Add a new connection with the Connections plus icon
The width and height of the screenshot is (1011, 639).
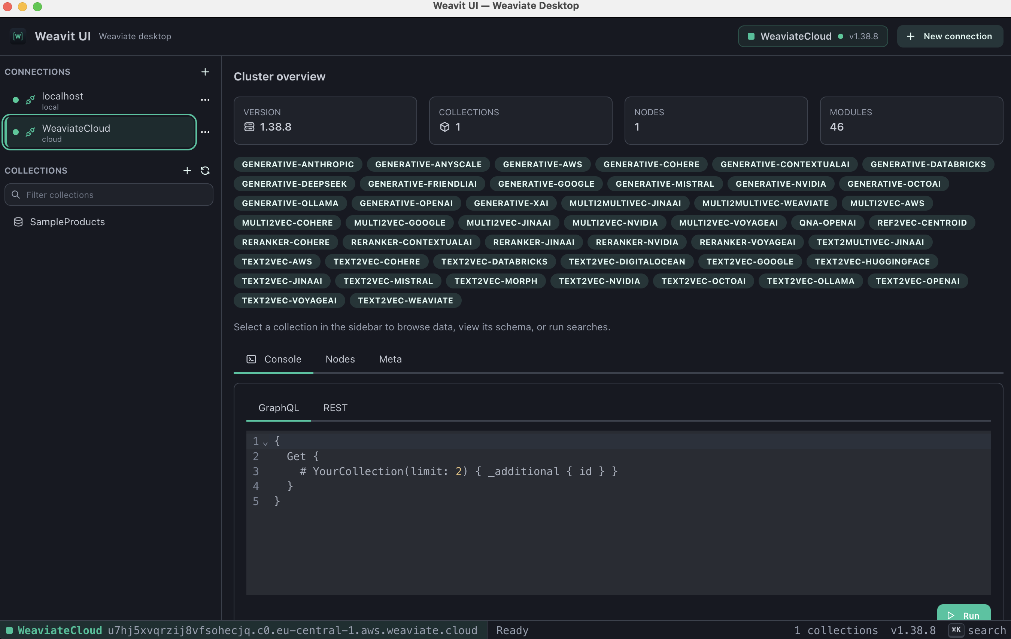205,72
